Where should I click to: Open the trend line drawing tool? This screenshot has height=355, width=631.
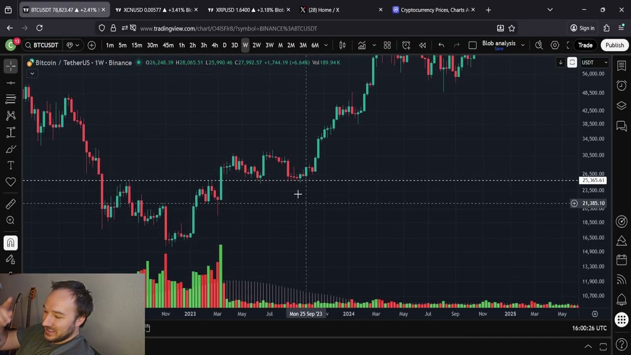click(x=10, y=83)
